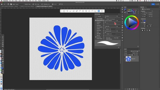
Task: Click the Shape 43 1 layer thumbnail
Action: [x=128, y=59]
